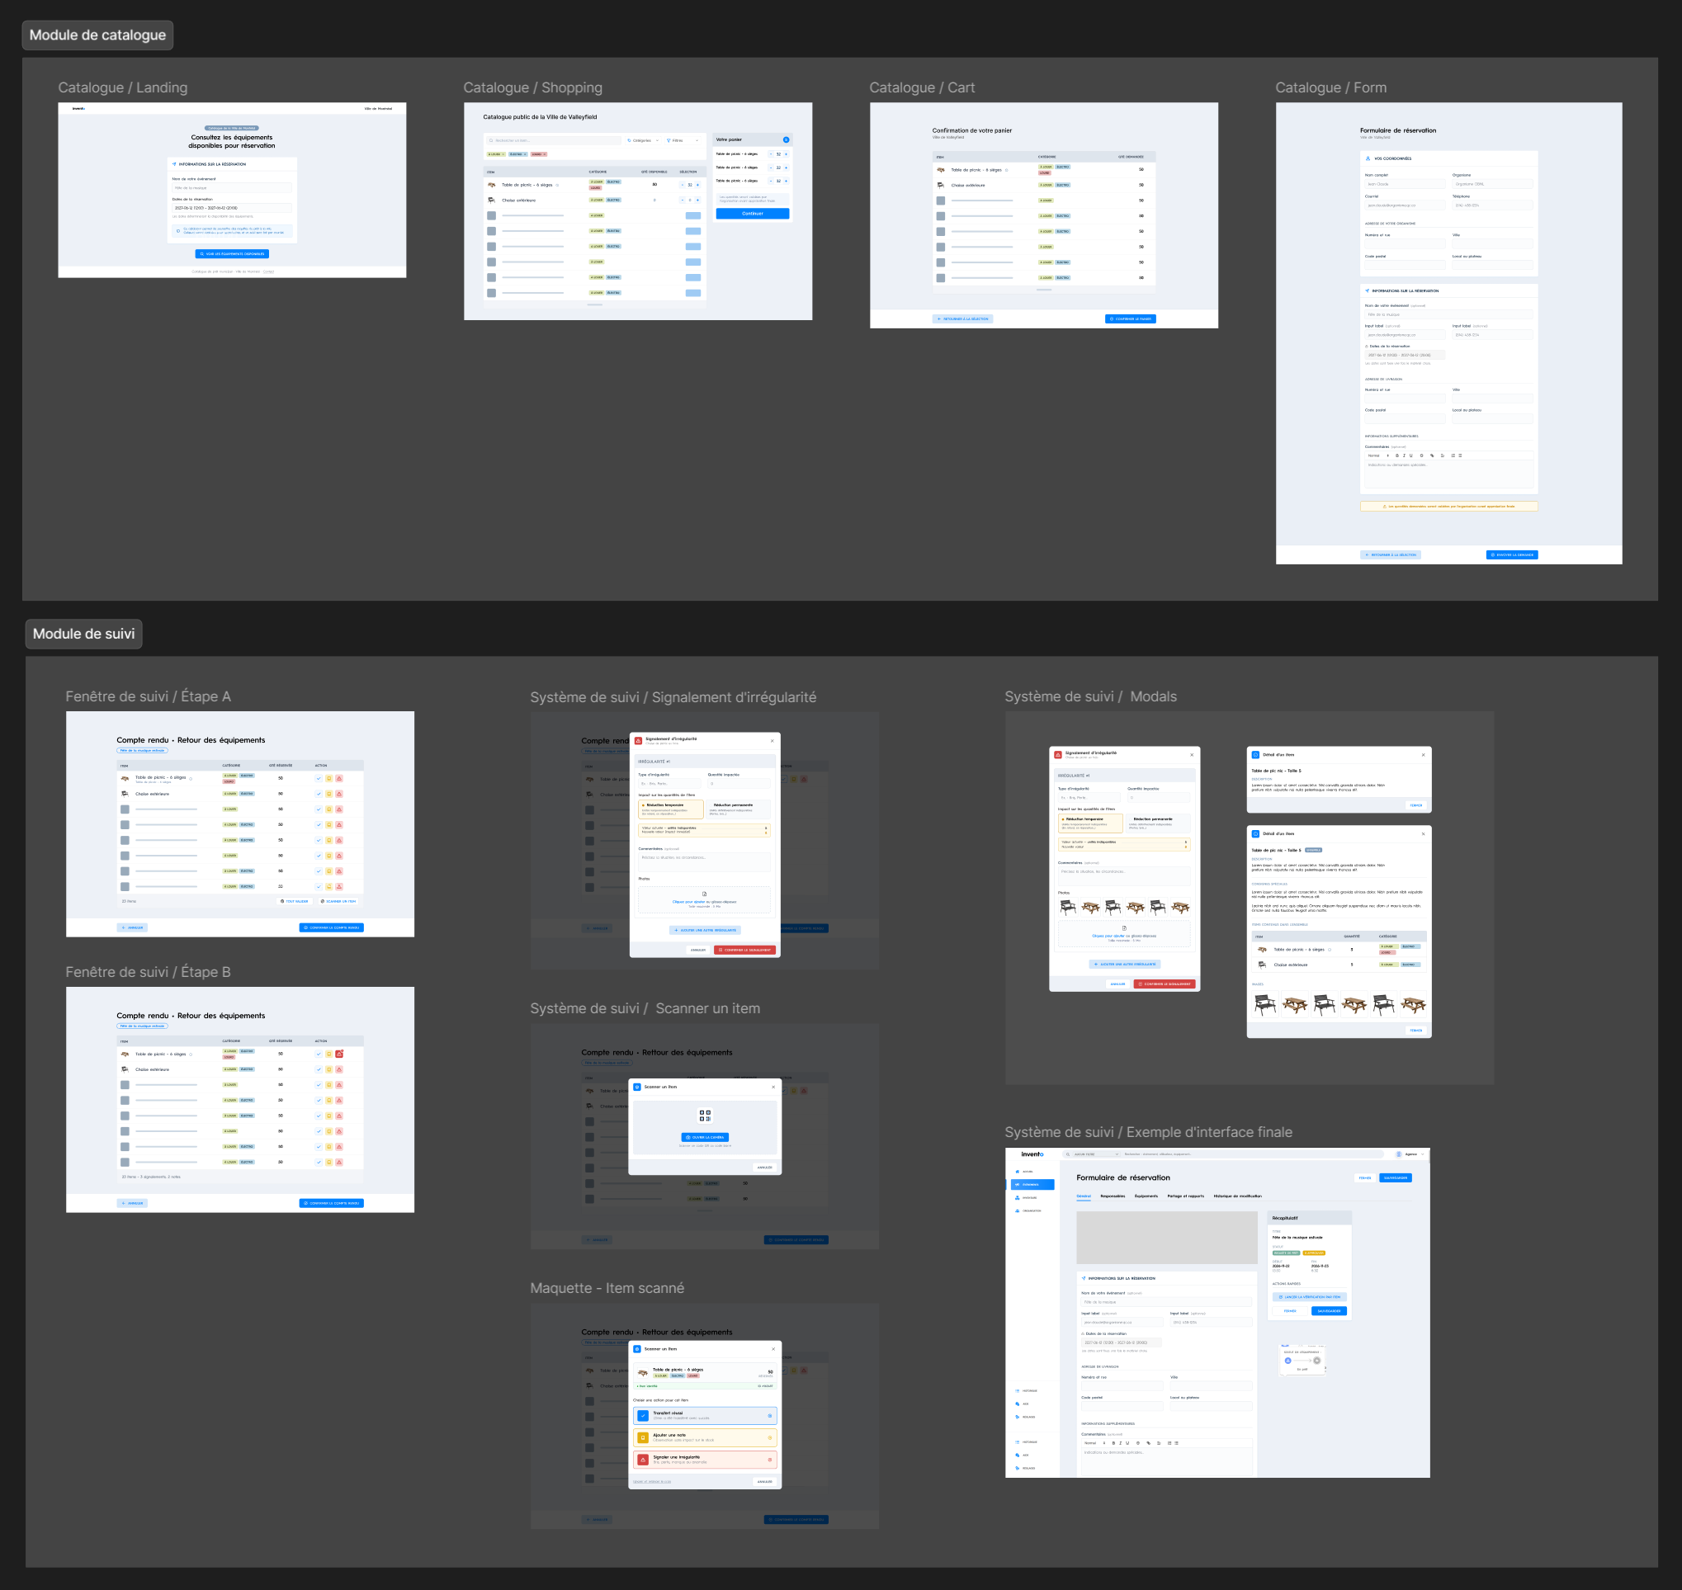This screenshot has height=1590, width=1682.
Task: Click Confirmer le panier in Catalogue Cart
Action: pos(1130,318)
